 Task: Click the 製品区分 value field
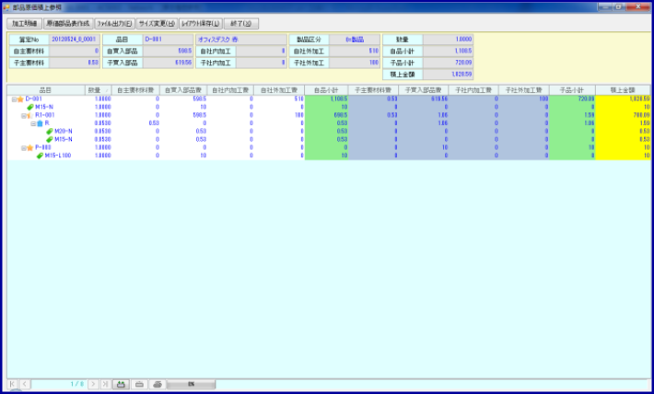(355, 40)
